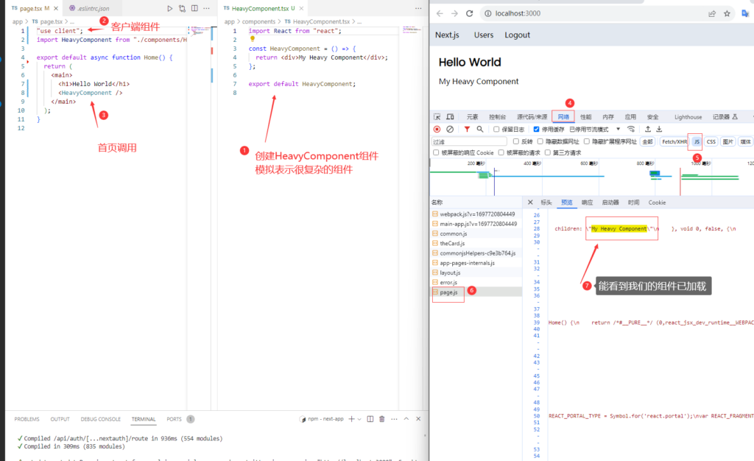Image resolution: width=754 pixels, height=461 pixels.
Task: Show the PROBLEMS panel tab
Action: tap(27, 419)
